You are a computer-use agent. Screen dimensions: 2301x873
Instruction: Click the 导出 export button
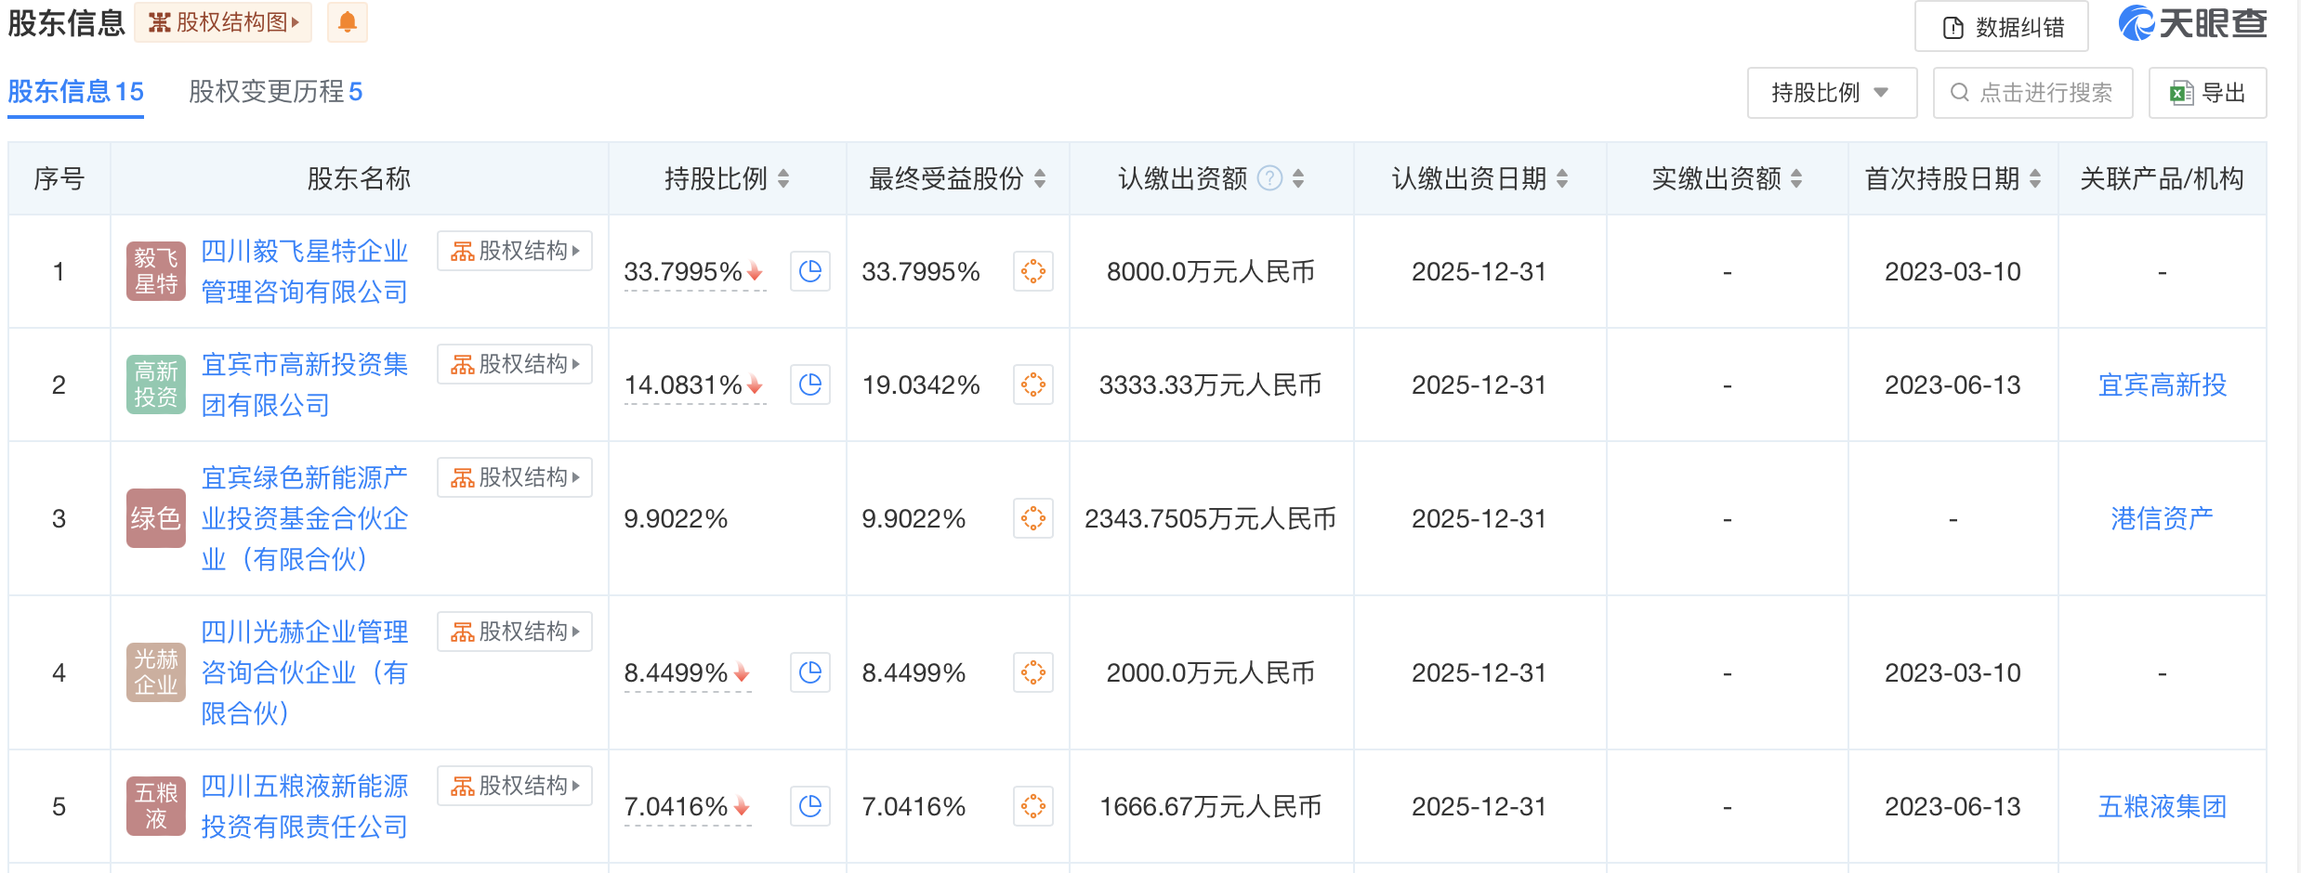click(x=2207, y=93)
